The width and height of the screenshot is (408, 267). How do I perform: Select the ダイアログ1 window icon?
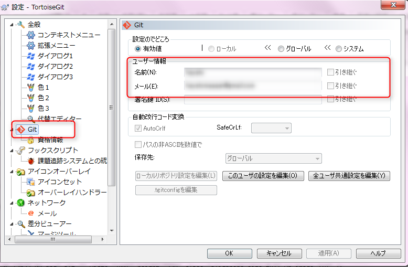pyautogui.click(x=31, y=56)
